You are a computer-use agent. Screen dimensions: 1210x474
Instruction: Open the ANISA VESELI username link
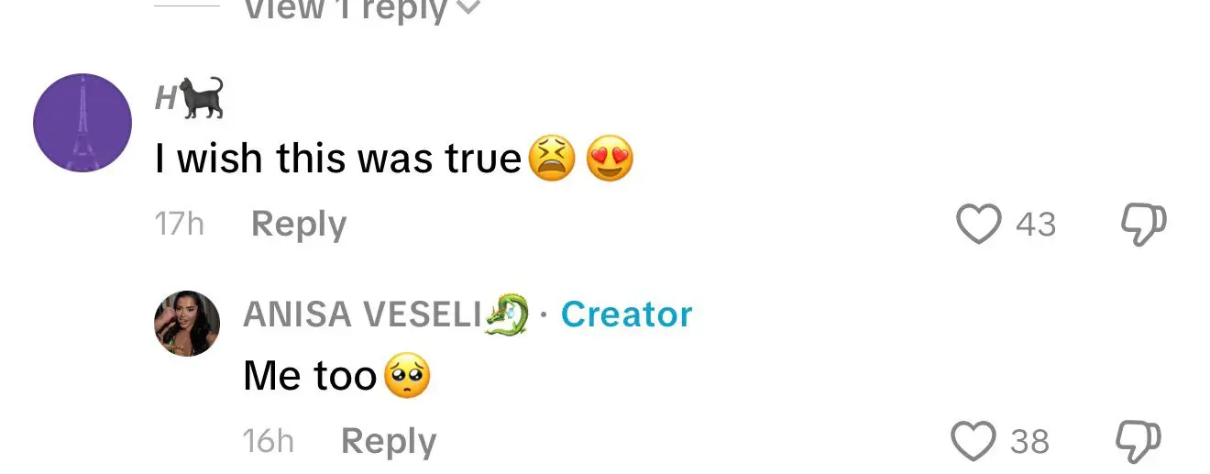click(x=362, y=314)
